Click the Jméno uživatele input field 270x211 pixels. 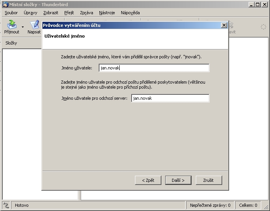(153, 68)
